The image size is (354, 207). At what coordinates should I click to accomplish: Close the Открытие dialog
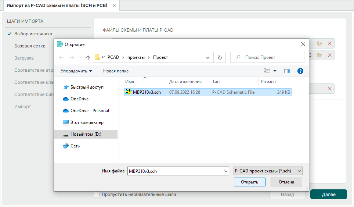coord(303,44)
